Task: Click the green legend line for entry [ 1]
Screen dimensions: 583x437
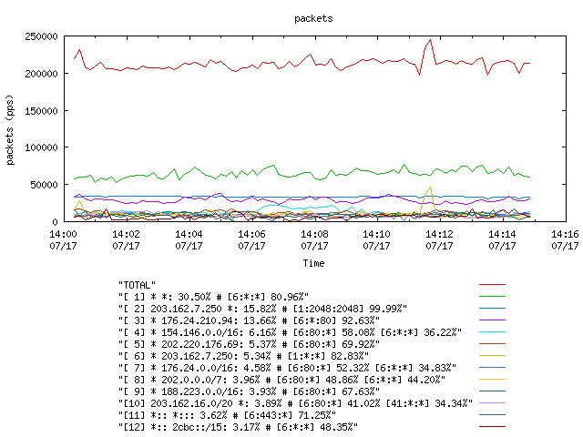Action: [x=492, y=297]
